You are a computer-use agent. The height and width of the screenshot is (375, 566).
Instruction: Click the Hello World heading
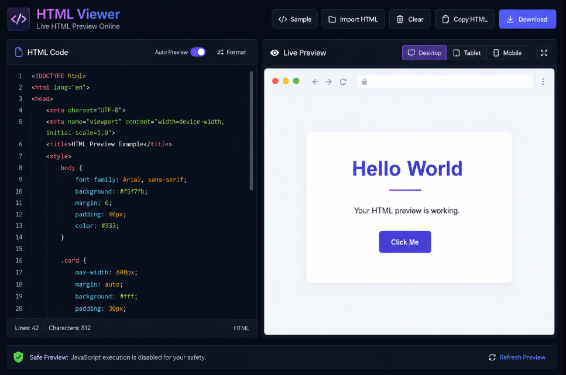407,168
